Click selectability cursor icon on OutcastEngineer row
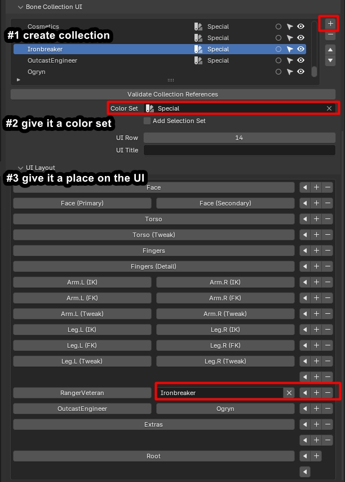345x482 pixels. pos(289,60)
